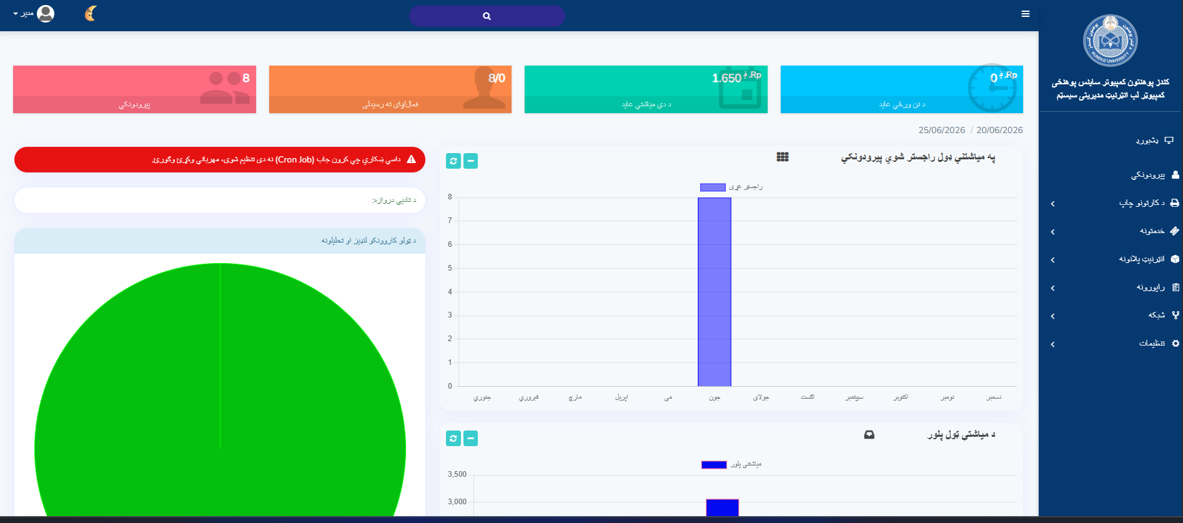Click the silhouette icon on the 8/0 card

[485, 89]
